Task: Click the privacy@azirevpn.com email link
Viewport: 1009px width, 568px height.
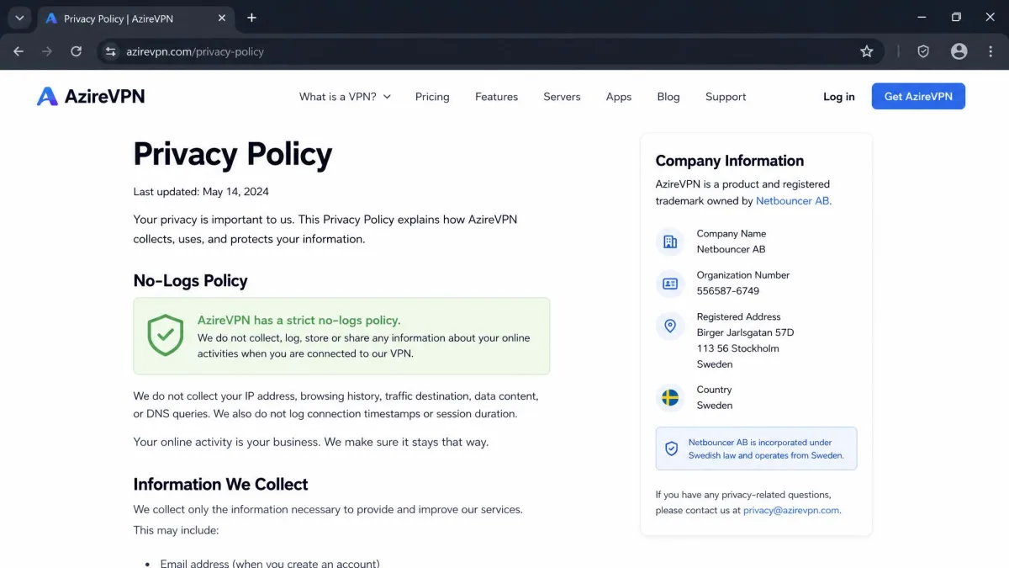Action: [791, 511]
